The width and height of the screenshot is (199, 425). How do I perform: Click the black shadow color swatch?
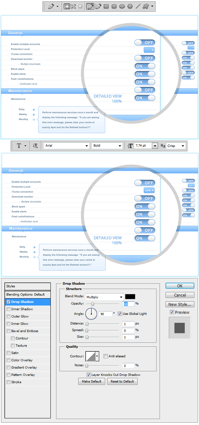point(130,297)
